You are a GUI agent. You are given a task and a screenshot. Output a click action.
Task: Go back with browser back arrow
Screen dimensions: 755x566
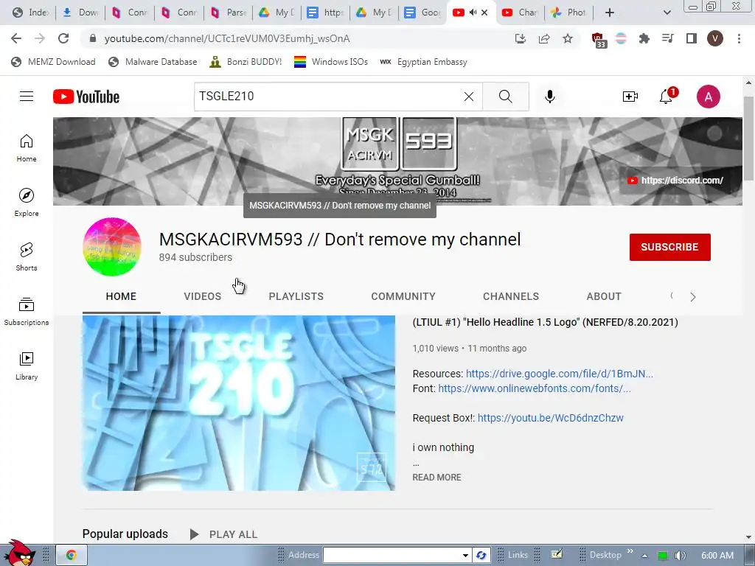(x=16, y=38)
